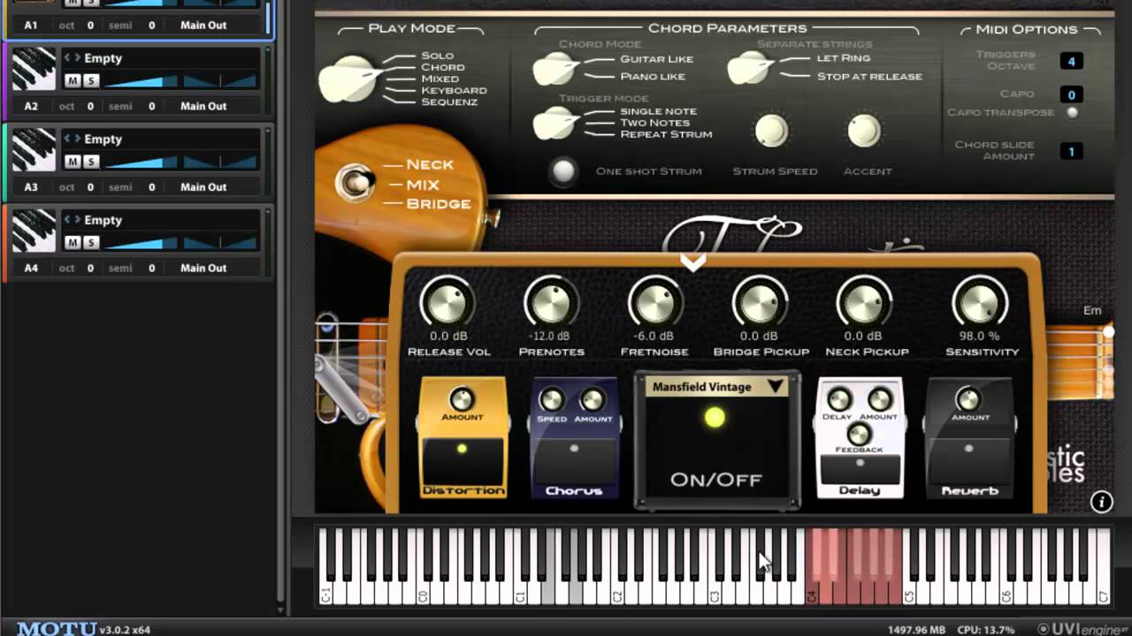Mute the A3 part

[x=73, y=162]
